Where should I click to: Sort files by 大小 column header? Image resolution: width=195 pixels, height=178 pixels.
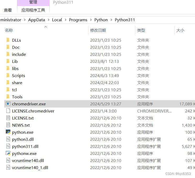click(180, 30)
